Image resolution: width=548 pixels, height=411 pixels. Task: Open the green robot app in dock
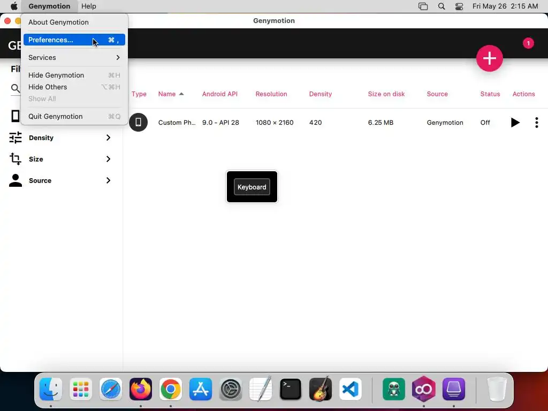click(x=394, y=389)
